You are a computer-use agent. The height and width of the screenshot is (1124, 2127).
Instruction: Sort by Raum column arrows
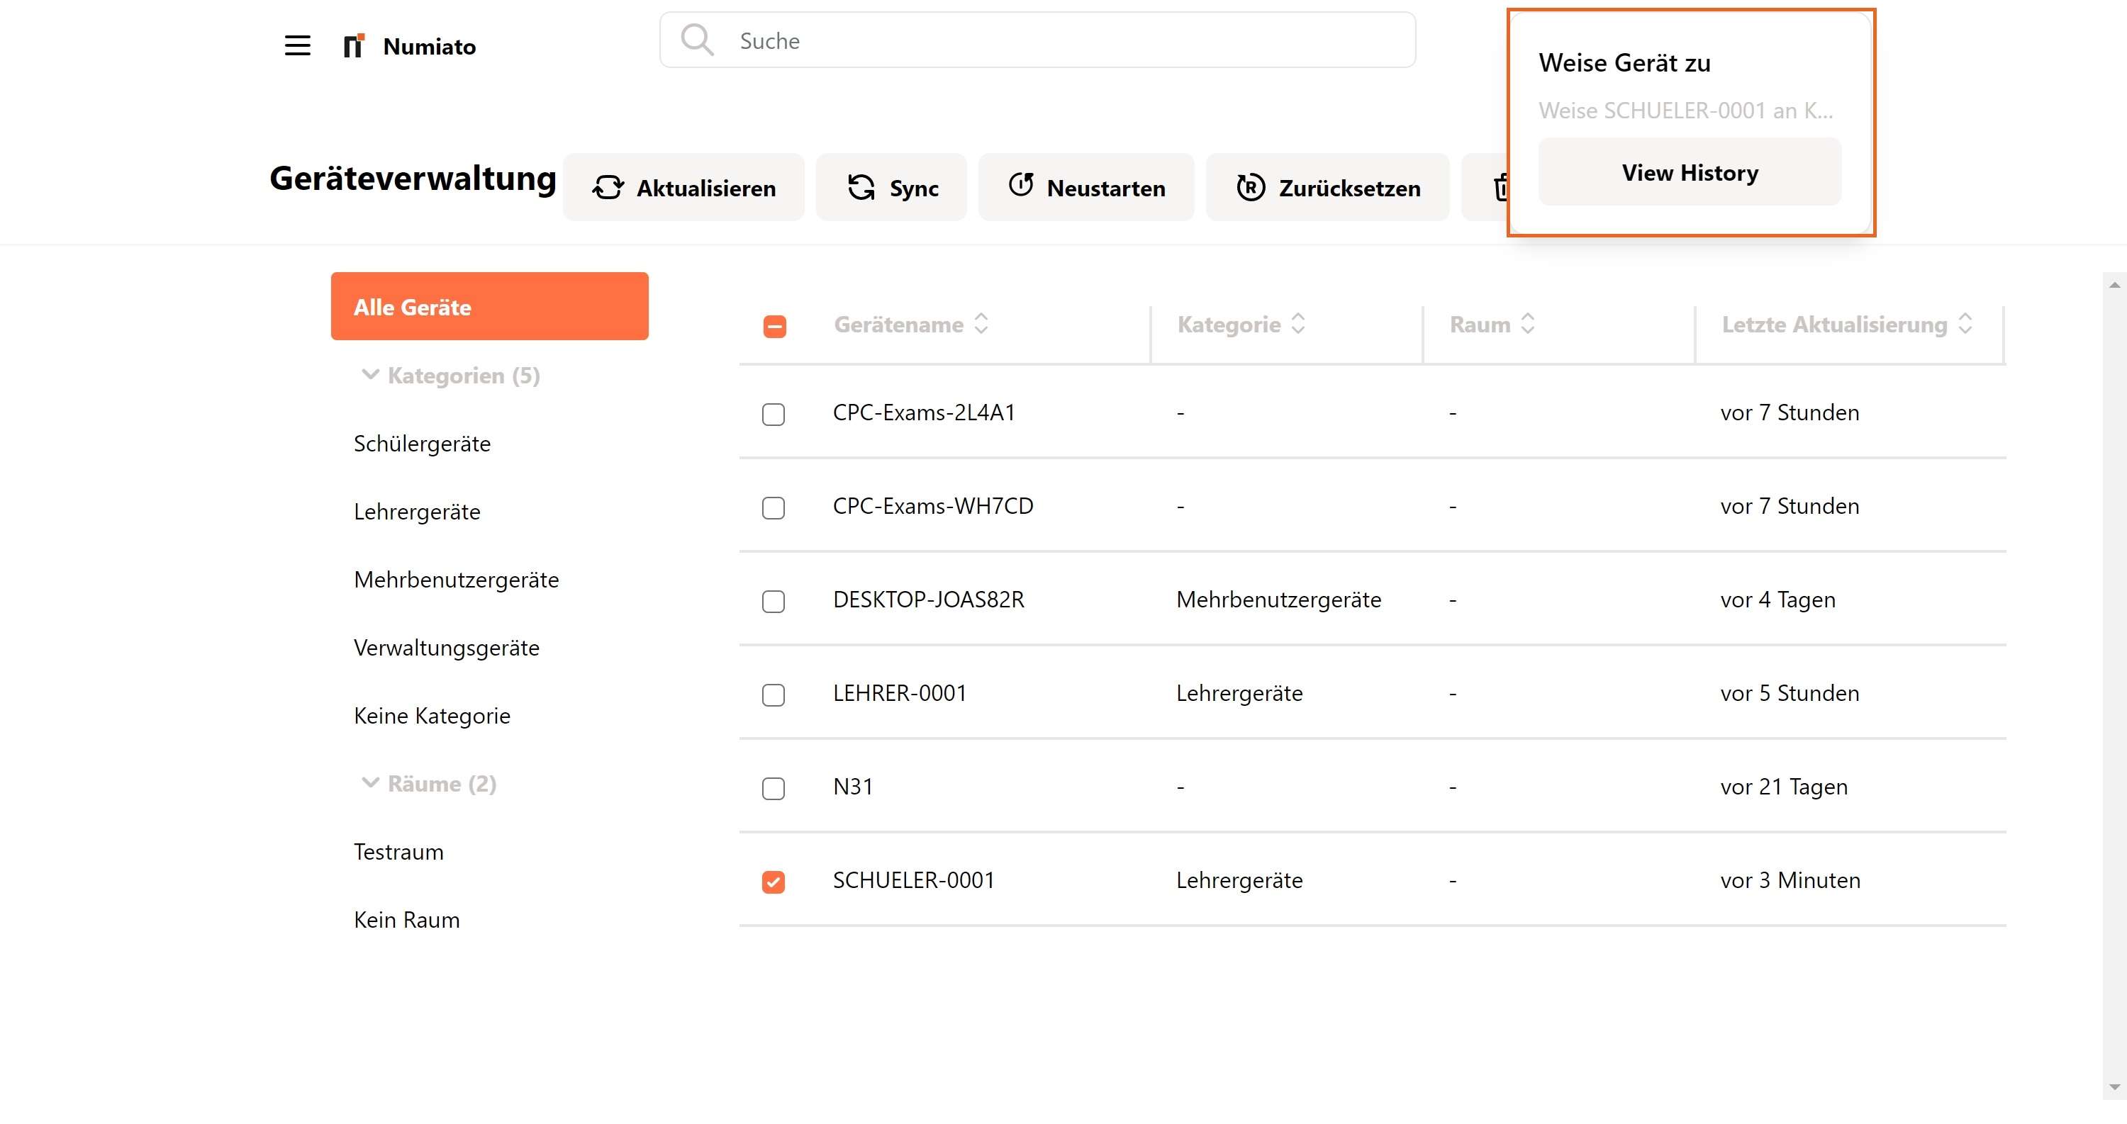click(x=1528, y=323)
